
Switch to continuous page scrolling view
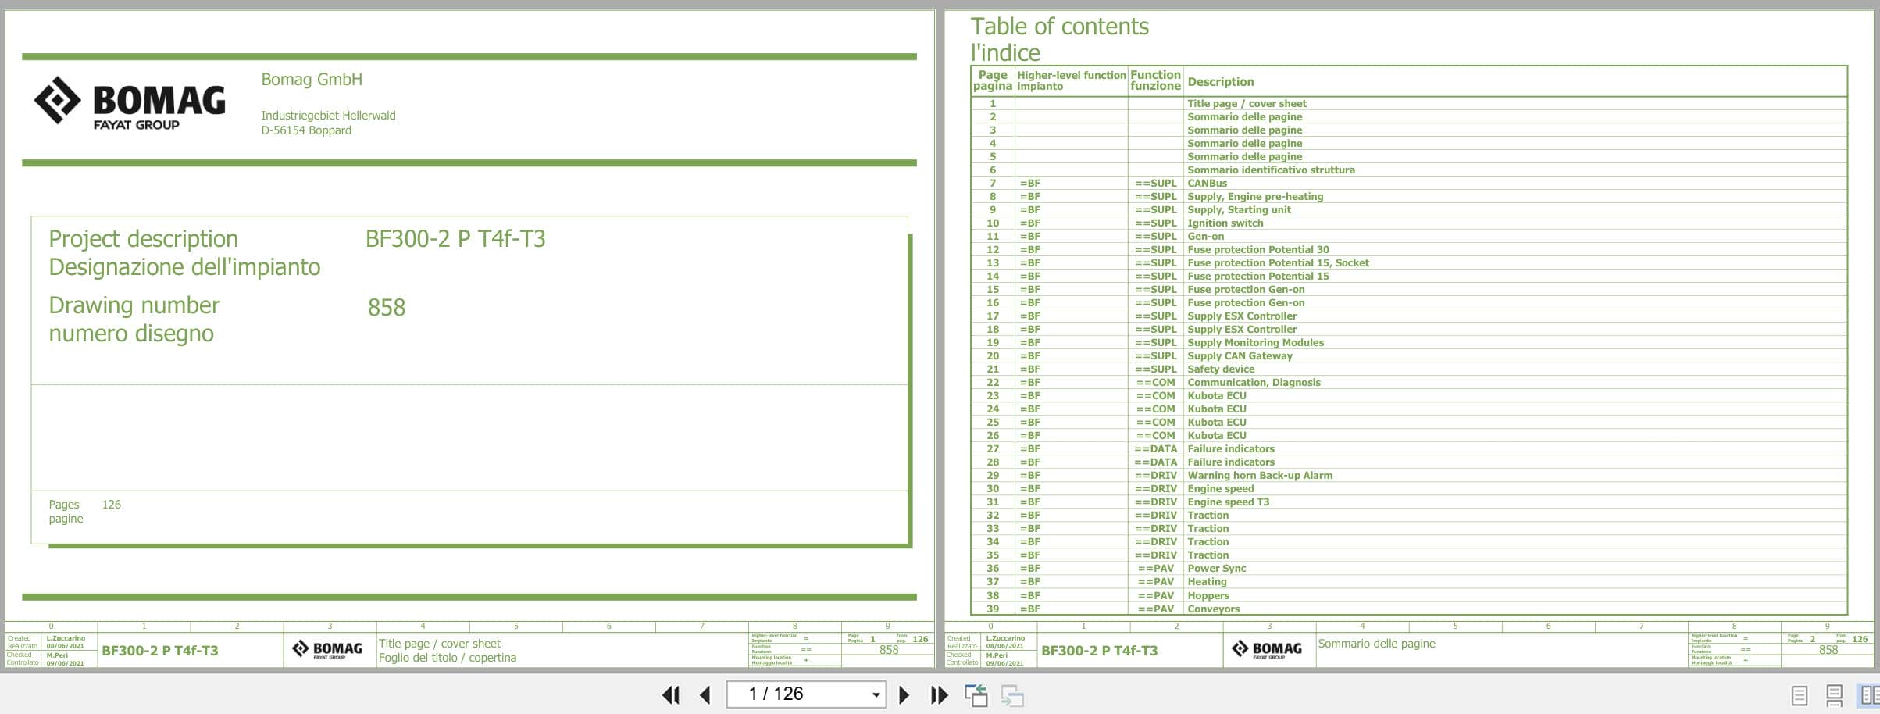pos(1834,694)
